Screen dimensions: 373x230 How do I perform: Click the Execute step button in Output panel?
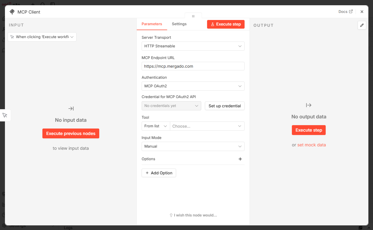point(309,130)
